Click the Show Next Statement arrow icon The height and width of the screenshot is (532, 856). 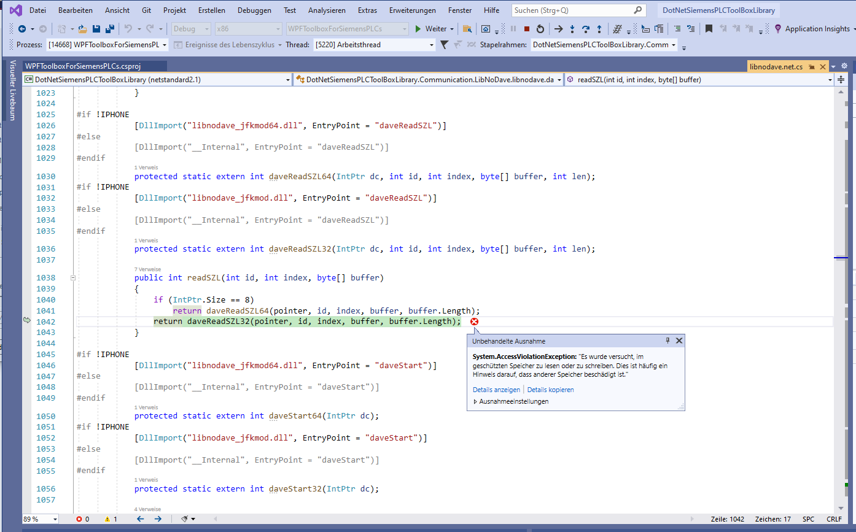click(x=558, y=28)
